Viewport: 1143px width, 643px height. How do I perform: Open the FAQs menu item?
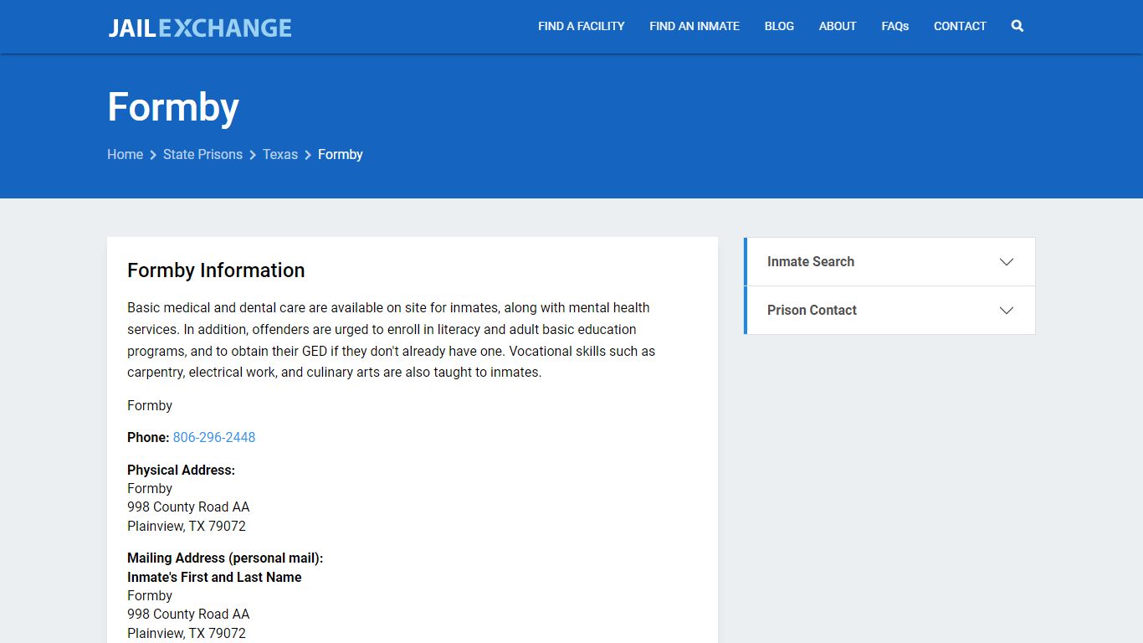point(894,26)
